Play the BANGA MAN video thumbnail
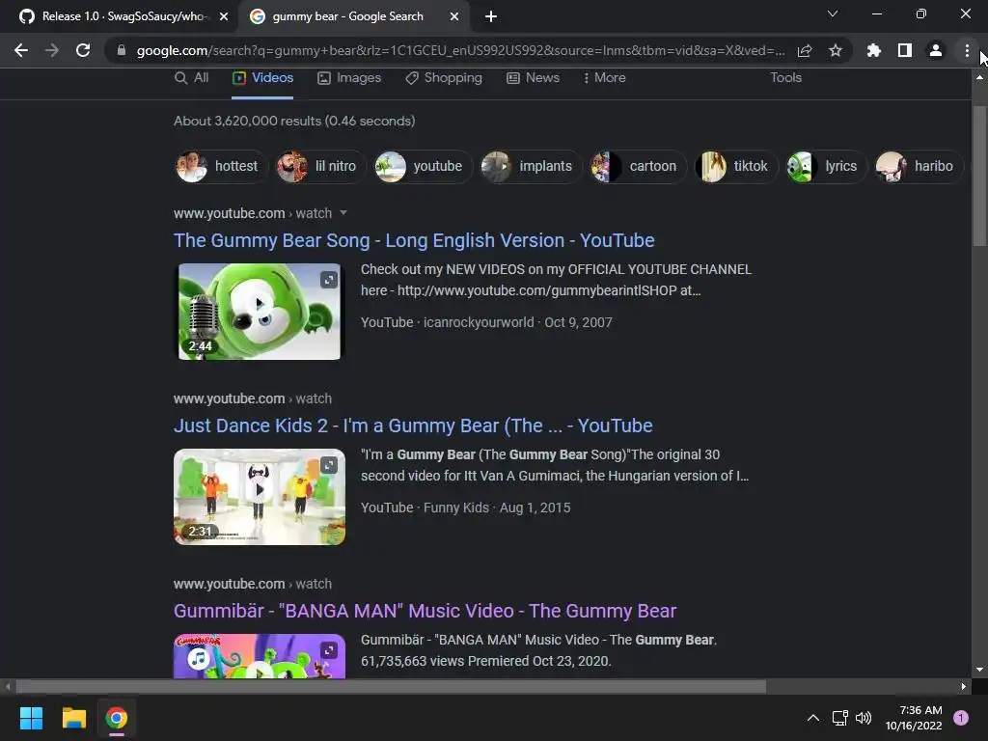The height and width of the screenshot is (741, 988). [x=259, y=656]
